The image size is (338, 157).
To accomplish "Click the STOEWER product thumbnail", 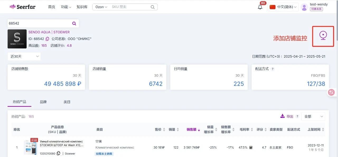I will coord(31,147).
